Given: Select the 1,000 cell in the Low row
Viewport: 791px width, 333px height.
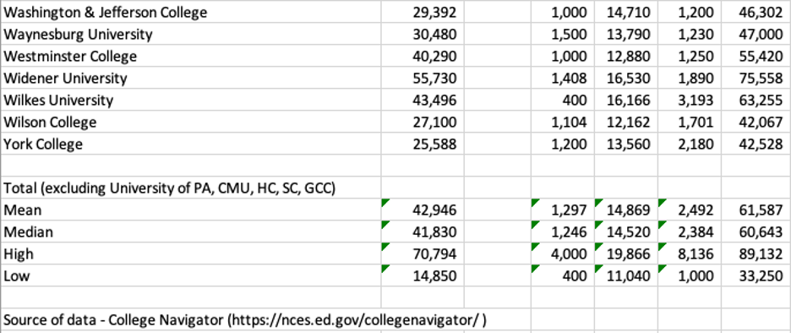Looking at the screenshot, I should click(x=690, y=276).
